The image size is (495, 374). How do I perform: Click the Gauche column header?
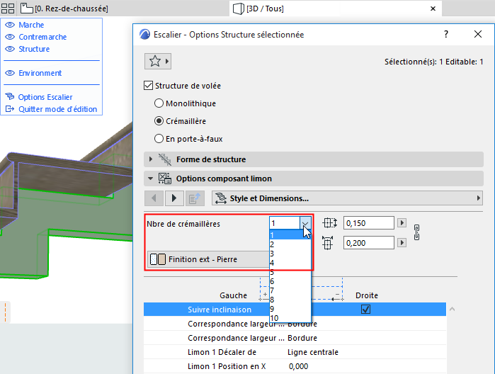[233, 295]
